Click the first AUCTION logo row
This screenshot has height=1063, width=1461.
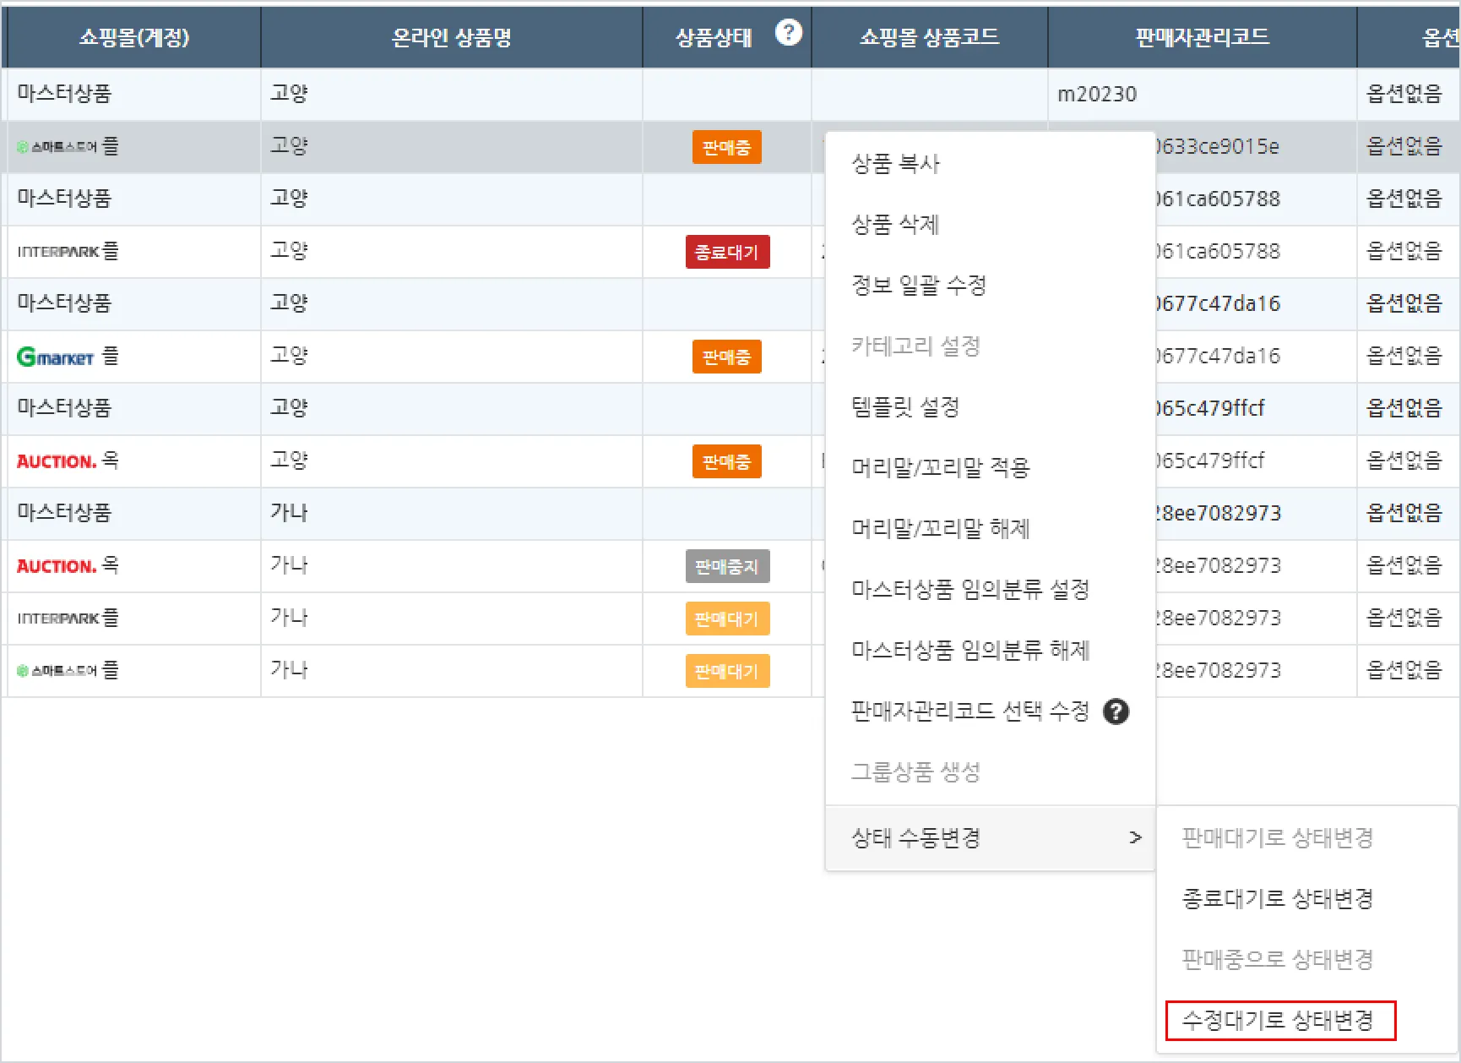tap(56, 461)
